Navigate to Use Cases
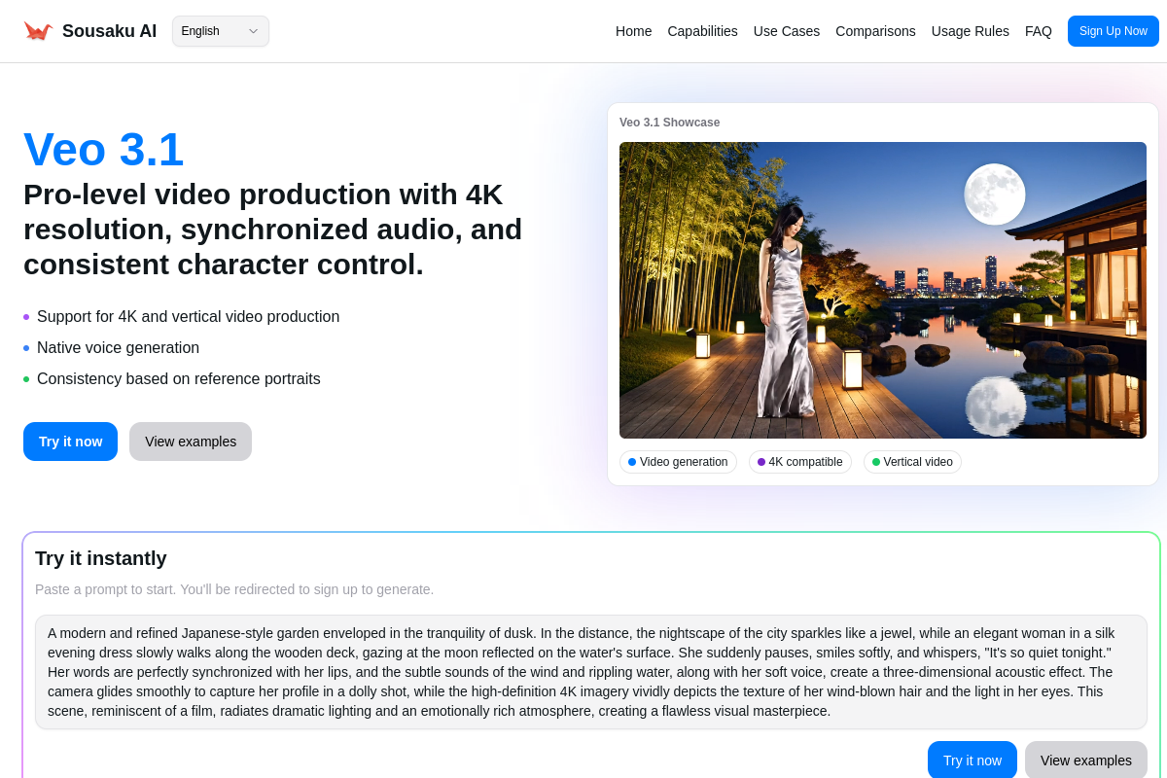 [x=786, y=31]
